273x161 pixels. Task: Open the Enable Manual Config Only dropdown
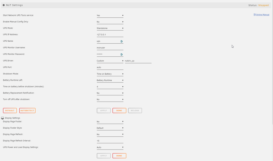click(x=110, y=22)
